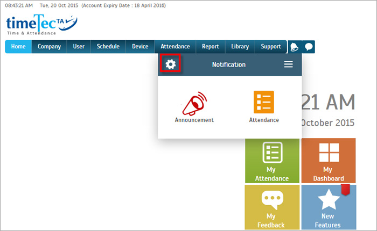This screenshot has height=231, width=377.
Task: Click the 08:43:21 AM clock text
Action: tap(19, 5)
